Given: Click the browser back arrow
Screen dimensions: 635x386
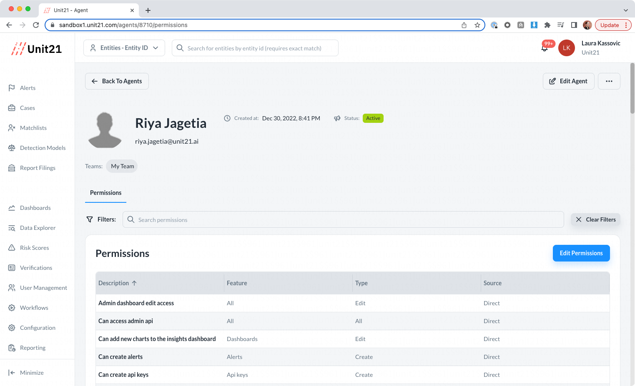Looking at the screenshot, I should [x=9, y=25].
